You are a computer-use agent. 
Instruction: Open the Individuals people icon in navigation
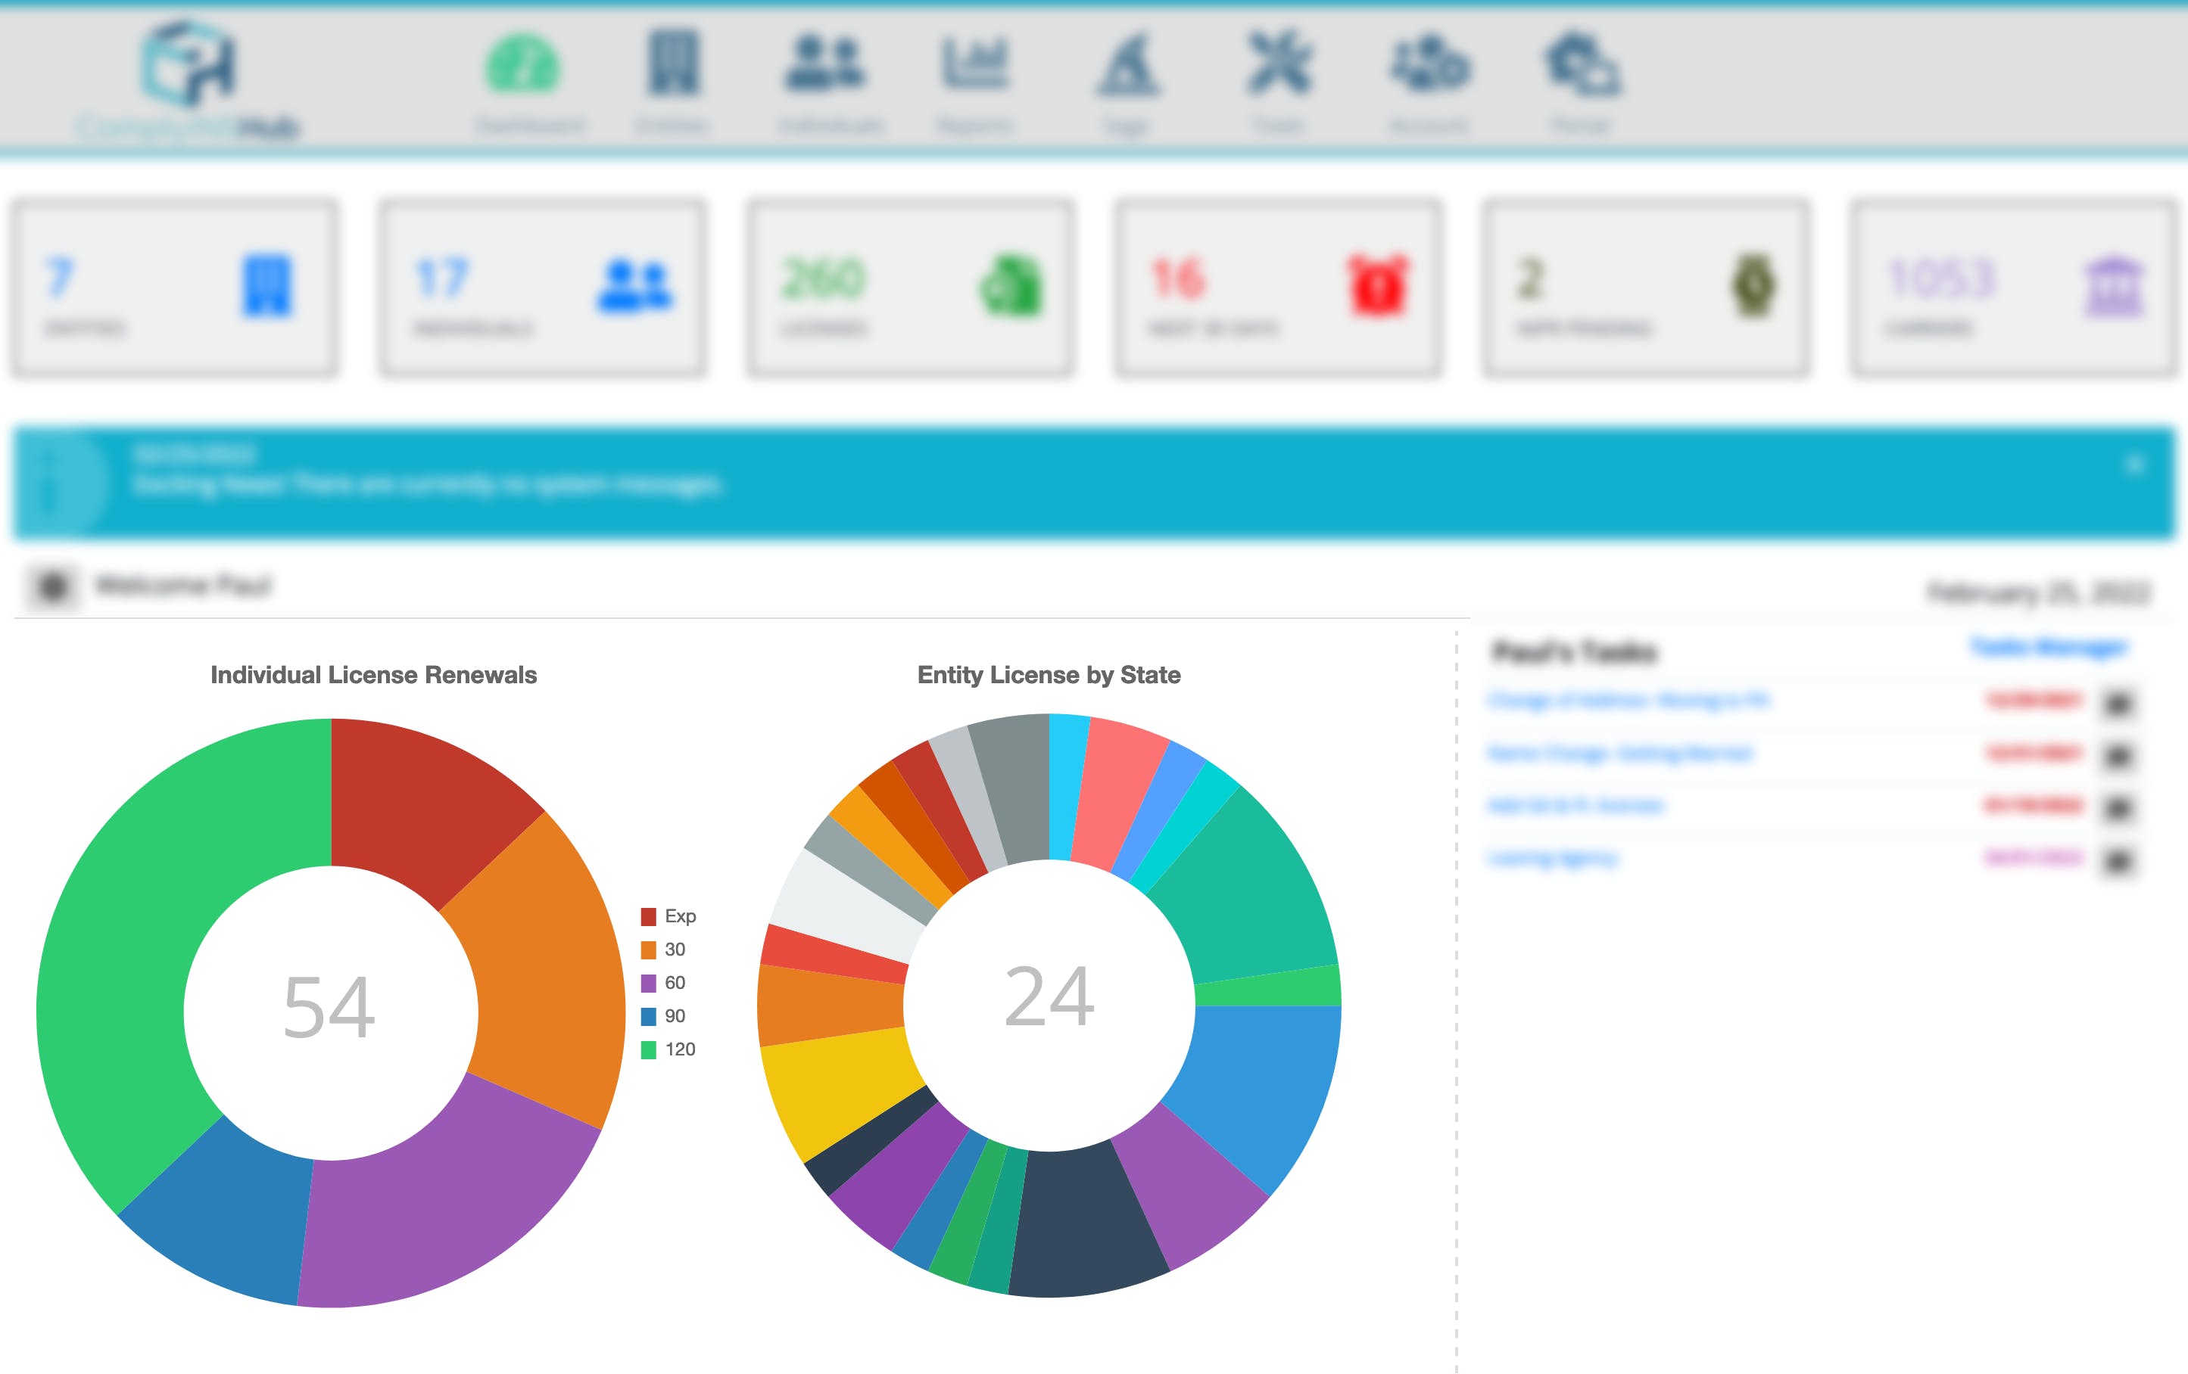point(824,64)
